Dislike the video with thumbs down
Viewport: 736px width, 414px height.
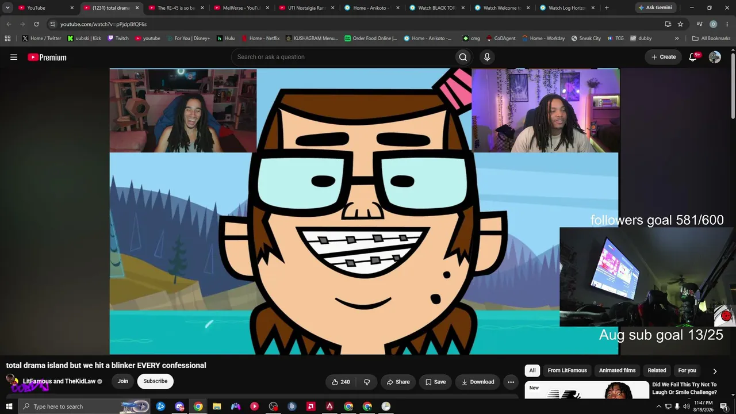pyautogui.click(x=367, y=382)
